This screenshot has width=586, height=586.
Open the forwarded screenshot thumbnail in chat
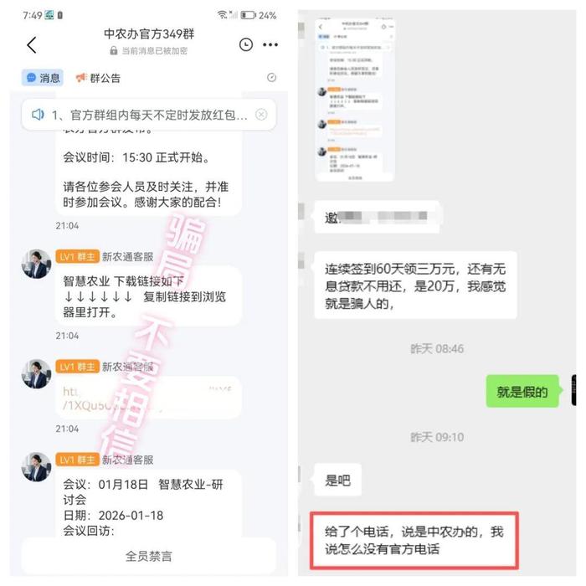pos(355,100)
